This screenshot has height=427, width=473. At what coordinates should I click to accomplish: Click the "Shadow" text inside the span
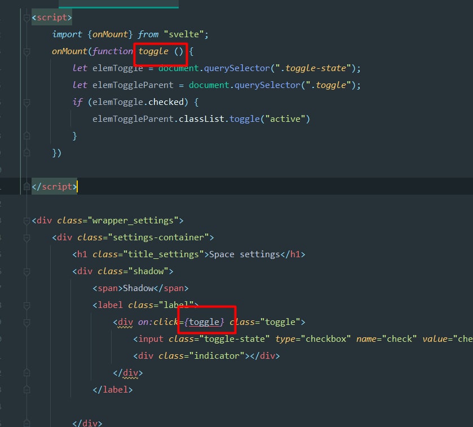tap(138, 288)
